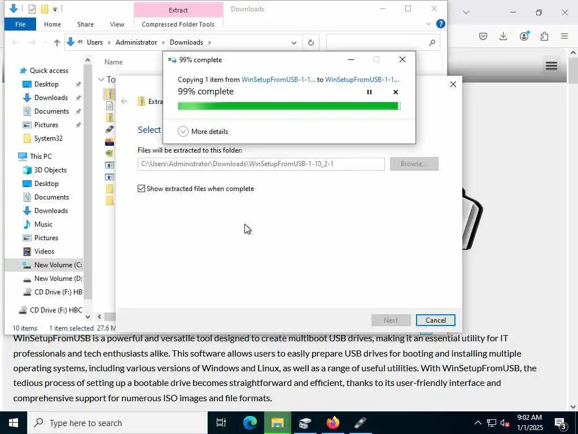The image size is (578, 434).
Task: Open pinned Downloads under Quick access
Action: tap(51, 98)
